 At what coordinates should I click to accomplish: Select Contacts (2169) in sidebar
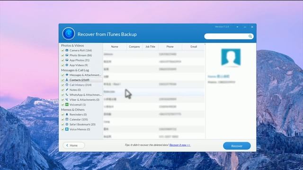[x=80, y=80]
